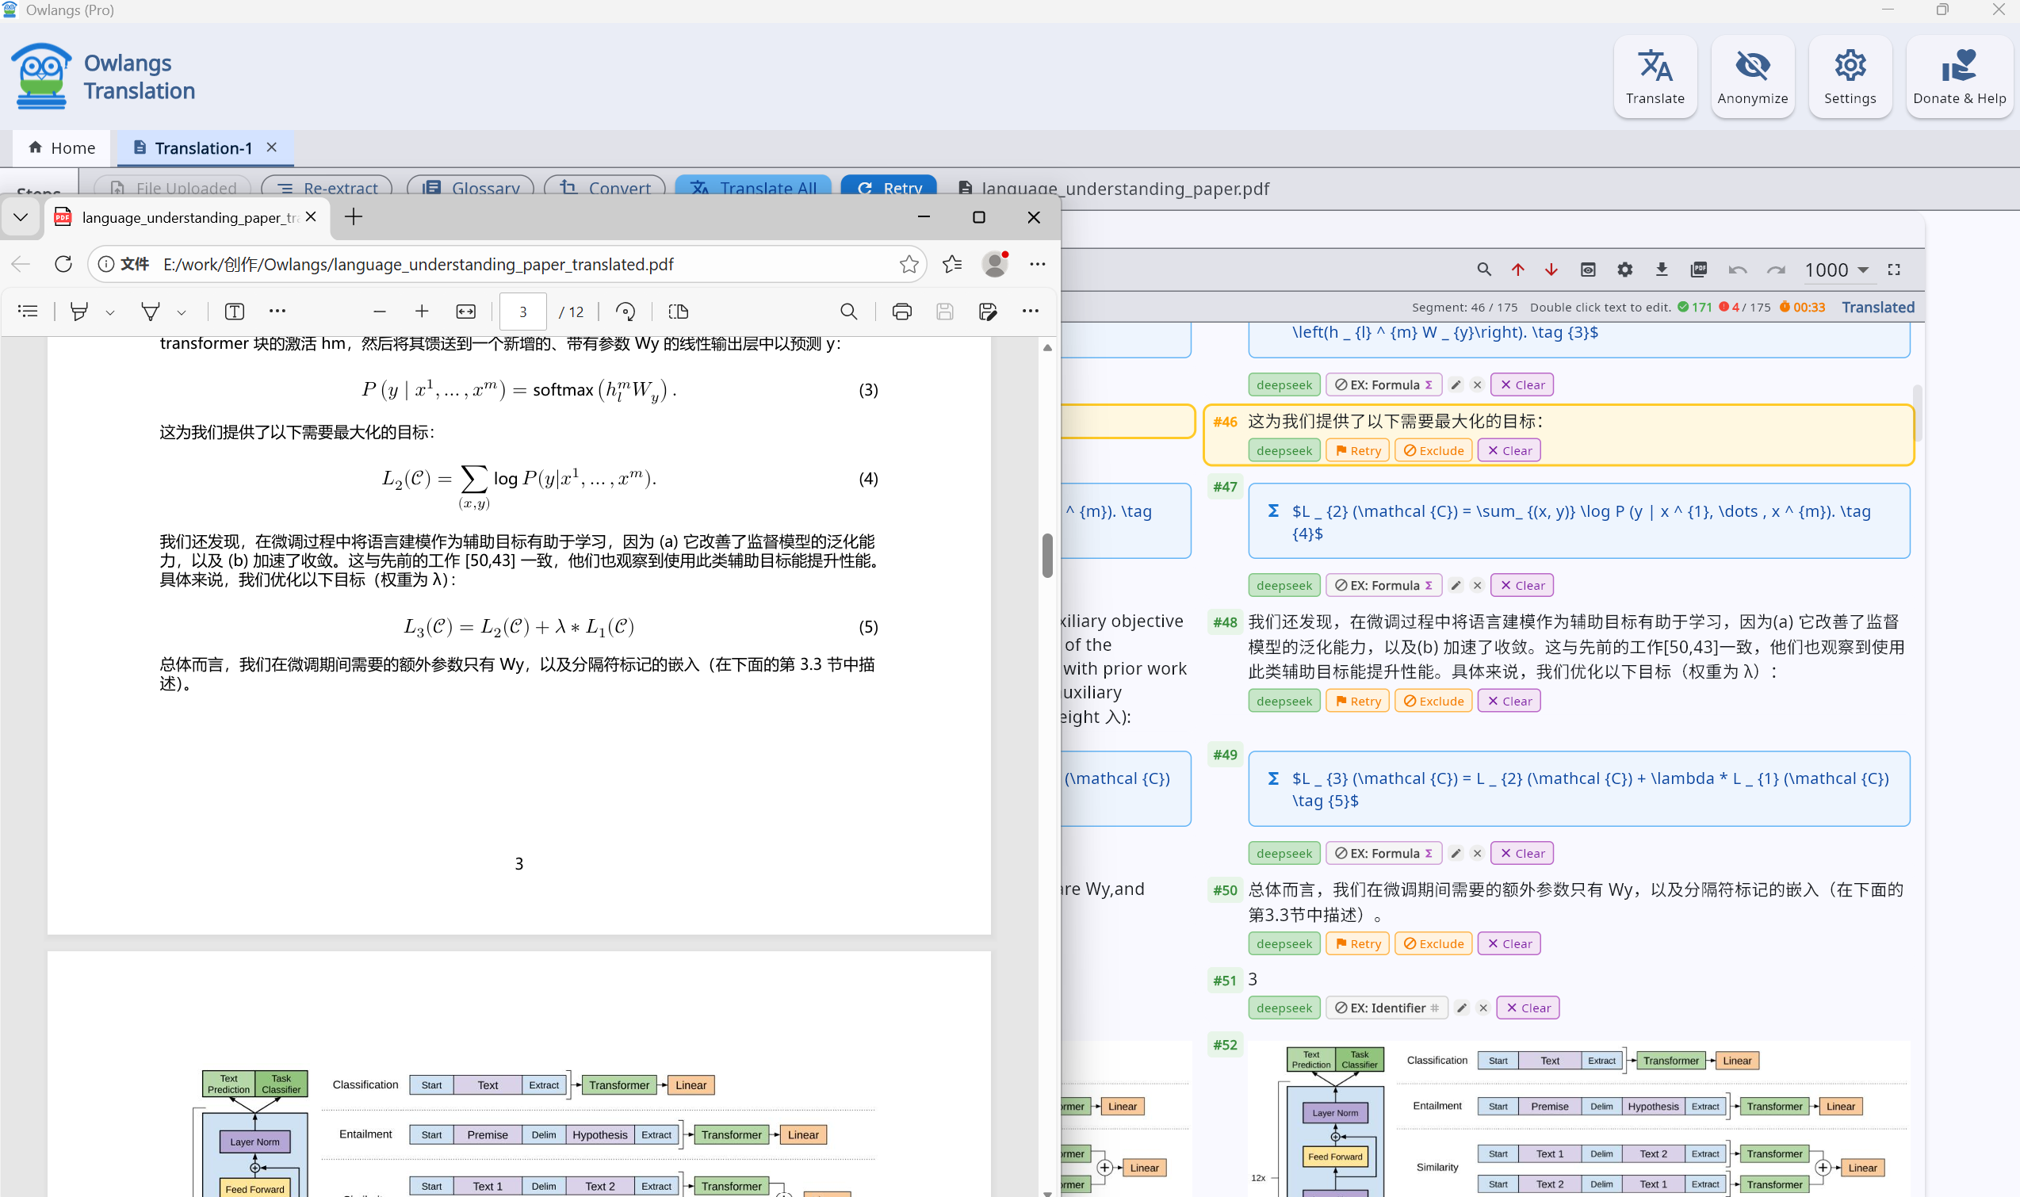Toggle the EX: Identifier tag on segment #51
The height and width of the screenshot is (1197, 2020).
click(1387, 1008)
